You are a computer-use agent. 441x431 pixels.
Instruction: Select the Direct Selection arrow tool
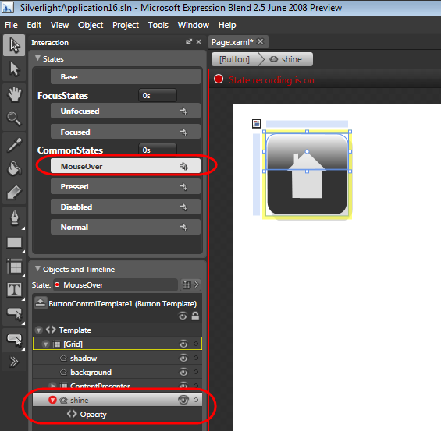(14, 69)
